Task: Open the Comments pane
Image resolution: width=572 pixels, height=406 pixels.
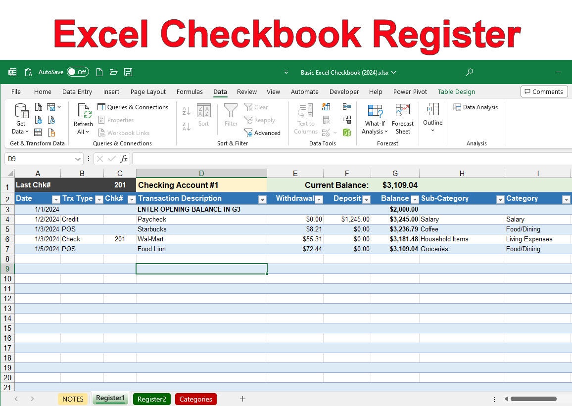Action: [544, 91]
